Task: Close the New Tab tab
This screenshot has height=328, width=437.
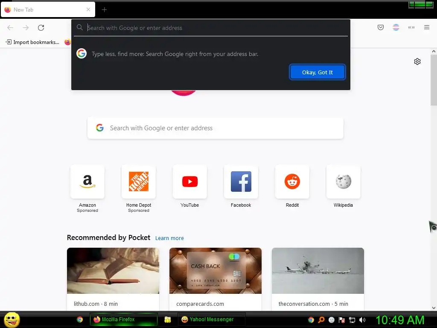Action: click(x=88, y=9)
